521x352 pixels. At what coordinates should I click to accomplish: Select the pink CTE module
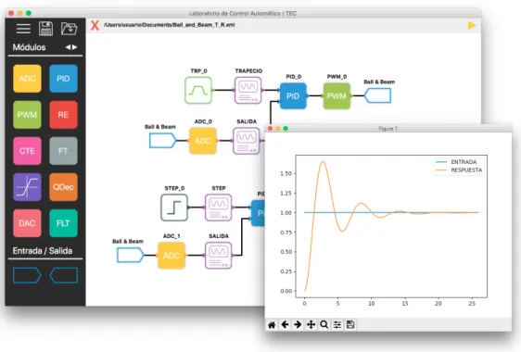27,151
